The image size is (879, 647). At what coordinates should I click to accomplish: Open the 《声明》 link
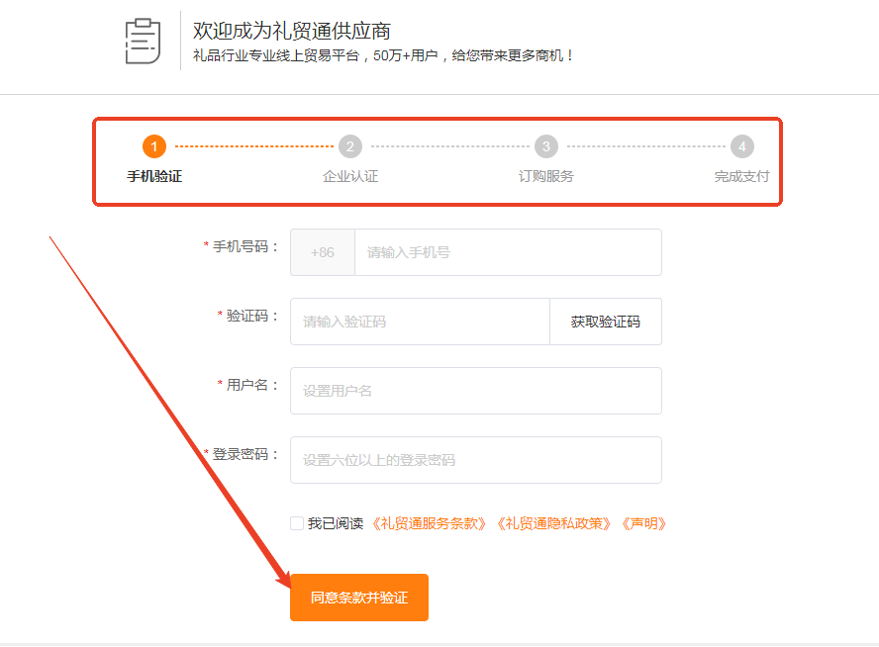[643, 523]
